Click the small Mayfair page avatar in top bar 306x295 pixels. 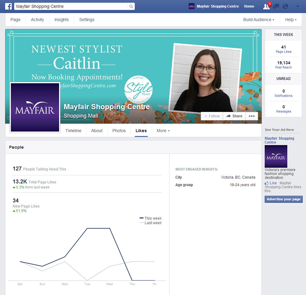[x=192, y=6]
